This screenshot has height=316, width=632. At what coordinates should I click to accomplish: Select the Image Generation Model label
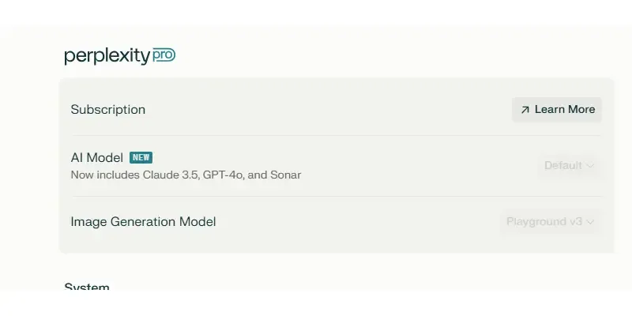click(143, 222)
